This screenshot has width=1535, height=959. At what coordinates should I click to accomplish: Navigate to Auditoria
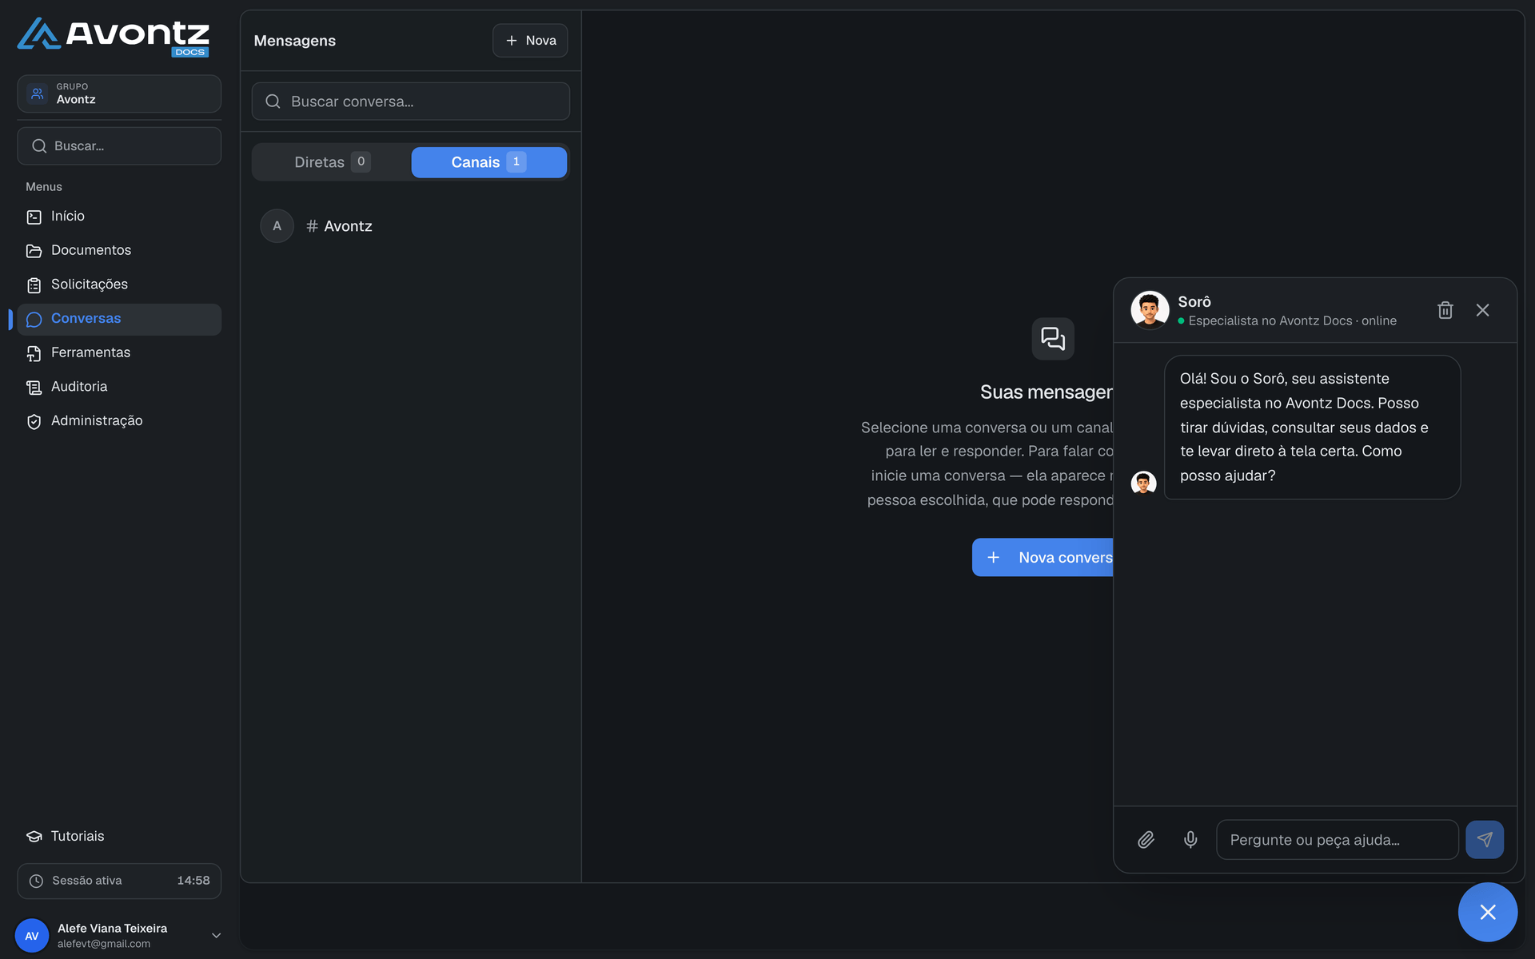tap(119, 387)
